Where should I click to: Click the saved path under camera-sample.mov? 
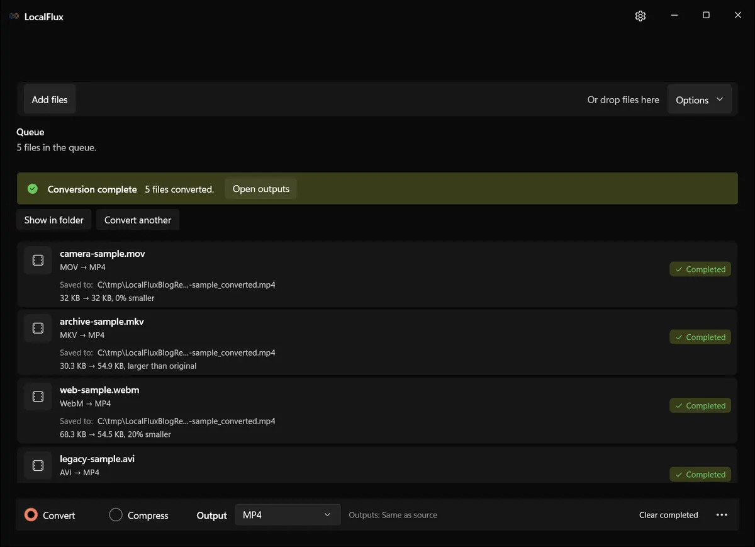[186, 285]
